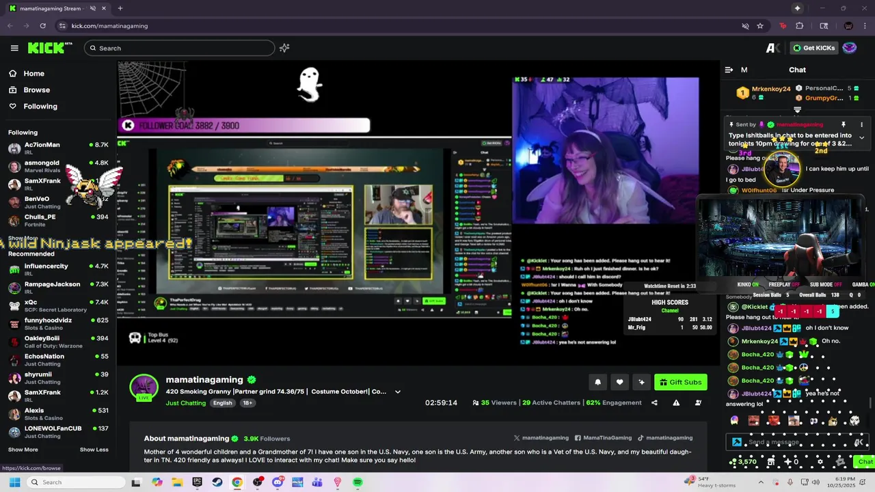Click the follower goal progress bar
This screenshot has height=492, width=875.
(x=245, y=125)
